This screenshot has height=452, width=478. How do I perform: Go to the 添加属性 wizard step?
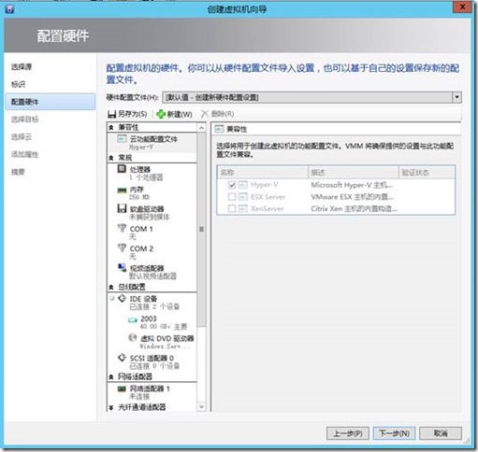[24, 154]
